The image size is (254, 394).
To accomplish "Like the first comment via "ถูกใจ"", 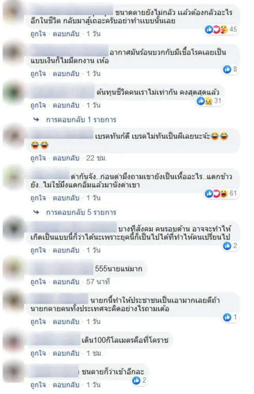I will [x=38, y=33].
